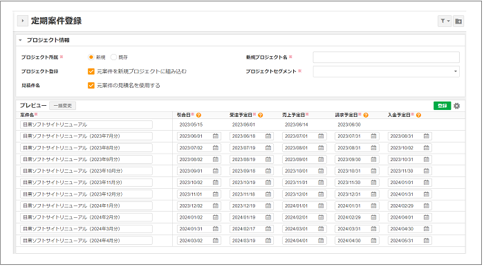The height and width of the screenshot is (267, 484).
Task: Open calendar for 引合日 2023/11/01
Action: [x=216, y=194]
